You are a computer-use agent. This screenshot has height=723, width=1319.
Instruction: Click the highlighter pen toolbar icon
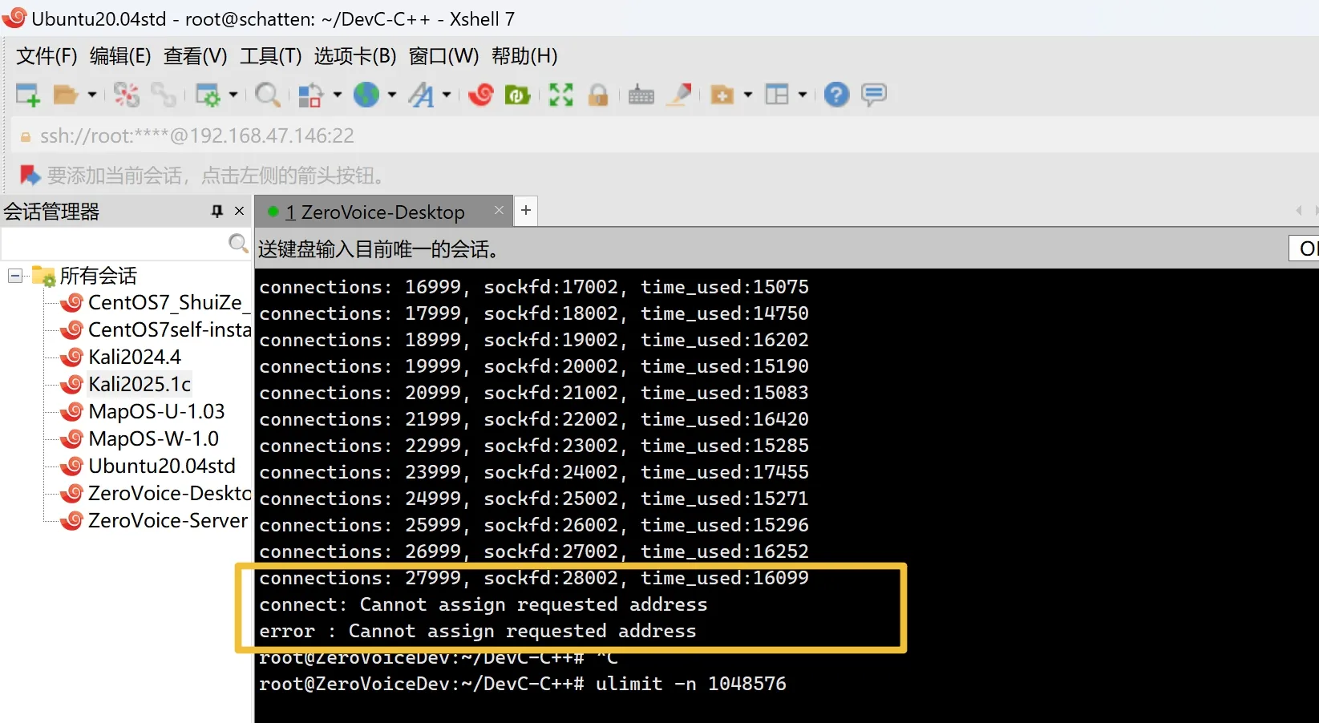(x=680, y=95)
